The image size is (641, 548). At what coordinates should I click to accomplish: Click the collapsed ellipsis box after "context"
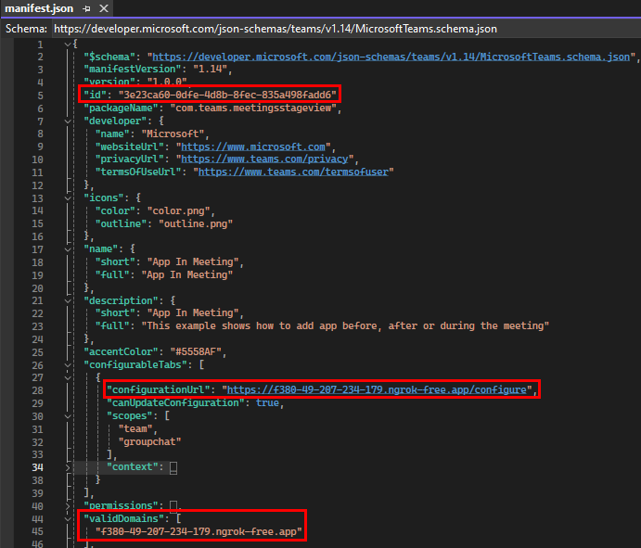click(173, 467)
